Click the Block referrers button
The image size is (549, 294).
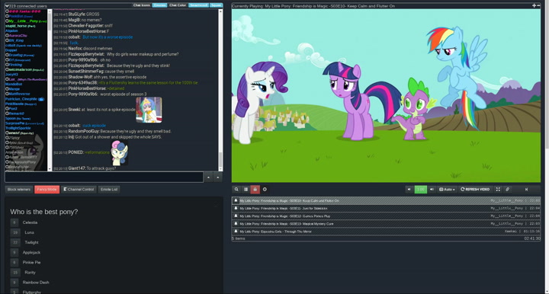[19, 190]
